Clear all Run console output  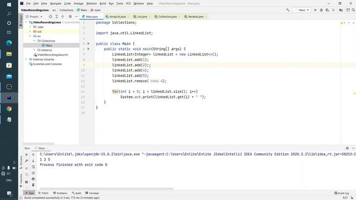click(33, 185)
